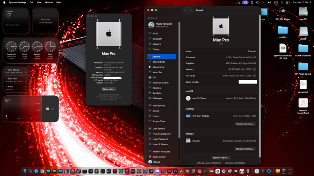Screen dimensions: 314x176
Task: Open the Edit menu in menu bar
Action: coord(31,2)
